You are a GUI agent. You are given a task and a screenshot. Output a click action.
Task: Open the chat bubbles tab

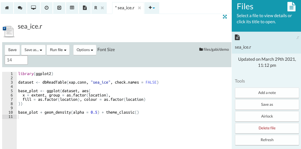pyautogui.click(x=20, y=8)
